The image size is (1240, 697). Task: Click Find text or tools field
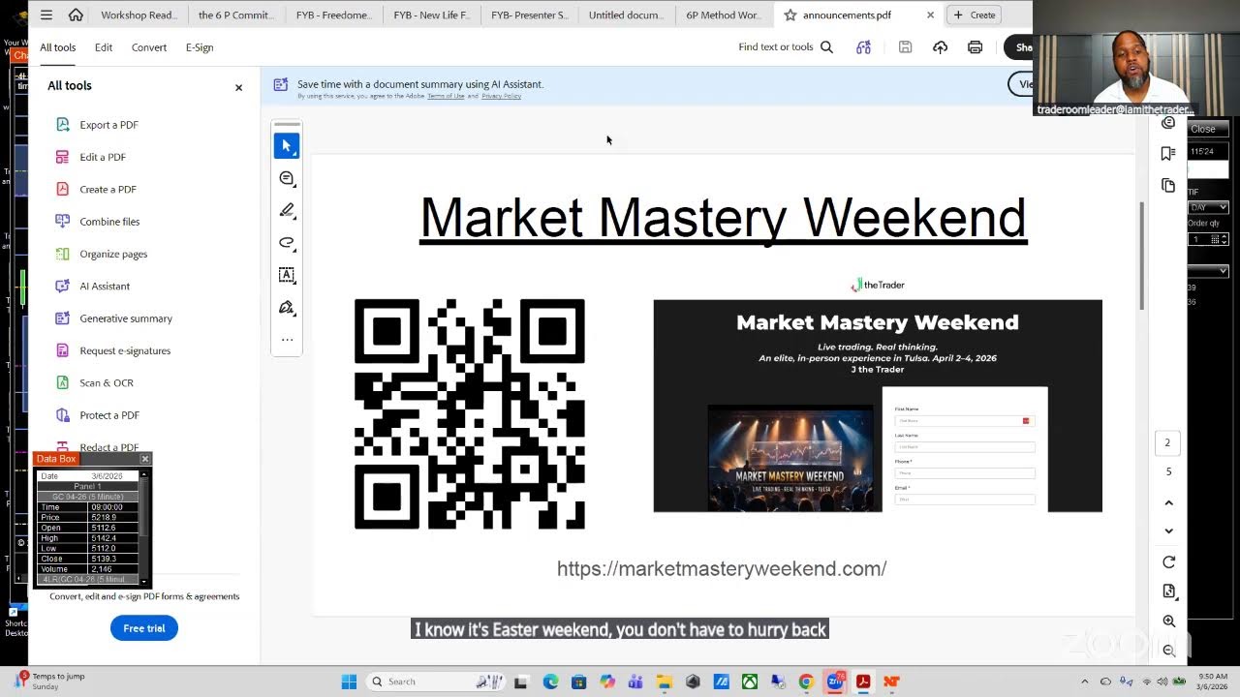(x=775, y=46)
